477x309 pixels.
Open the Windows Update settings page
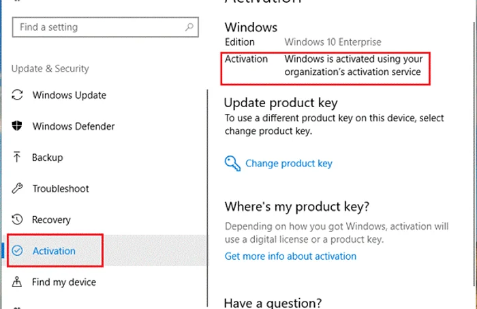[x=70, y=95]
